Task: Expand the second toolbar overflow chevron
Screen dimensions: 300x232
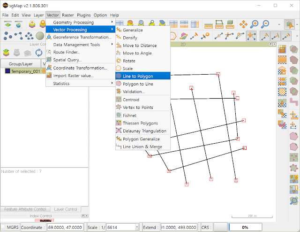Action: (297, 36)
